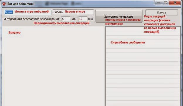Screen dimensions: 183x106
Task: Minimize the Бот для nebo.mobi window
Action: tap(158, 3)
